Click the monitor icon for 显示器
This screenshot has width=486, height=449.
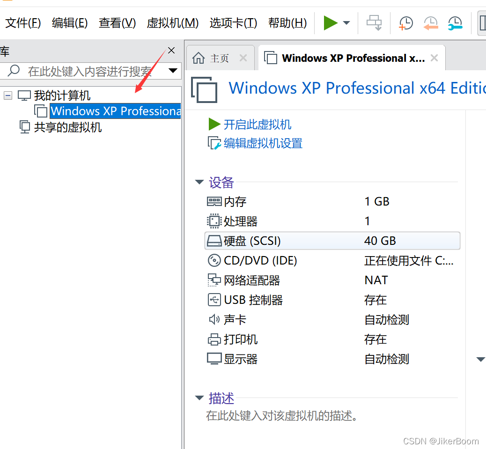(x=214, y=359)
